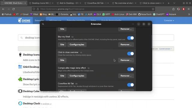The width and height of the screenshot is (192, 108).
Task: Open the NoiseTorch bookmark
Action: [145, 14]
